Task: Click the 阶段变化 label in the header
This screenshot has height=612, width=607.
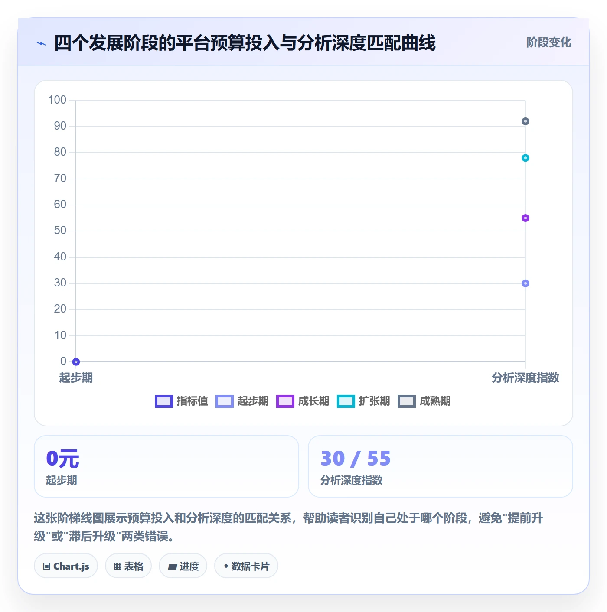Action: pos(548,42)
